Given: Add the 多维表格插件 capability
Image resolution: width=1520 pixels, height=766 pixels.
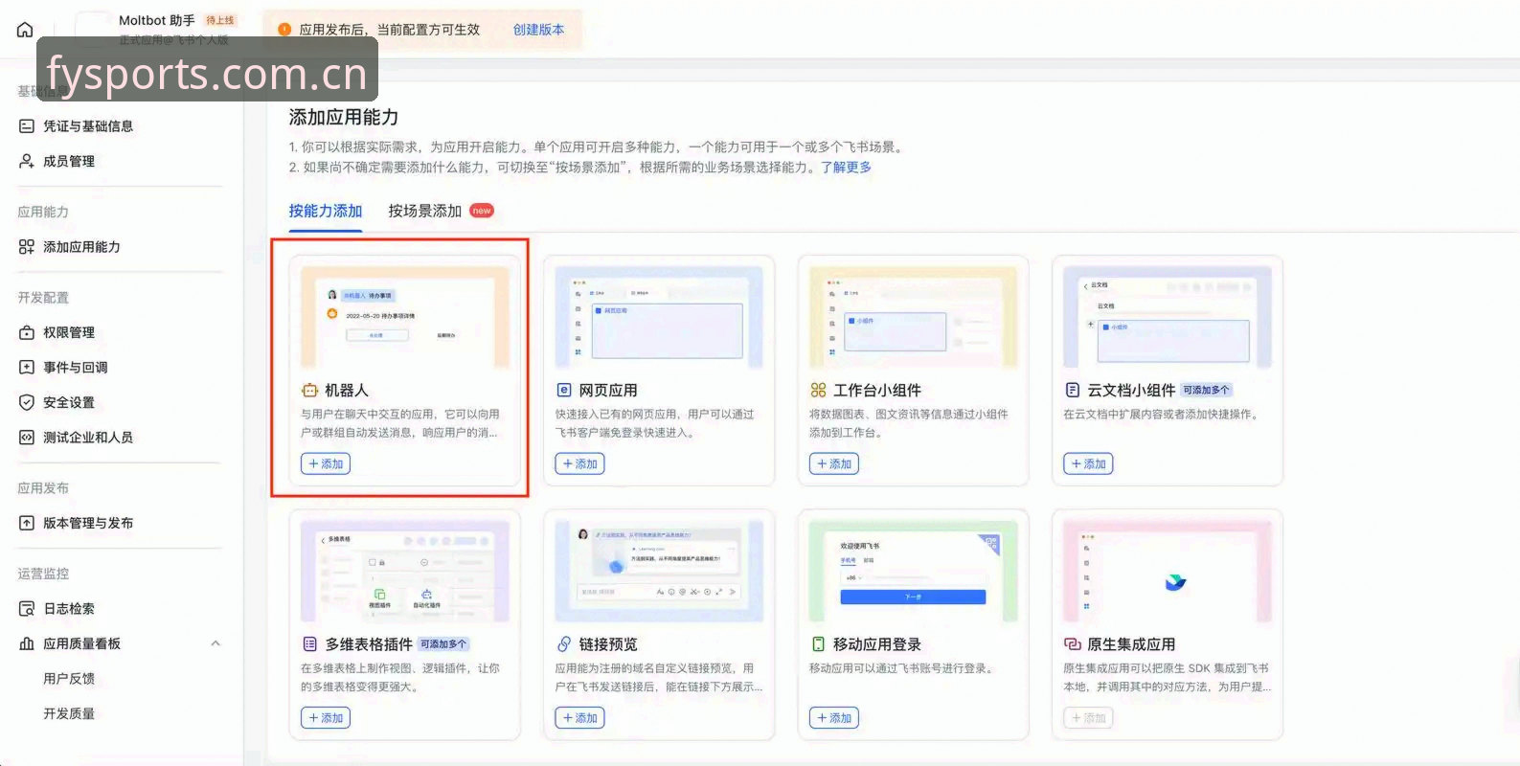Looking at the screenshot, I should (x=326, y=717).
